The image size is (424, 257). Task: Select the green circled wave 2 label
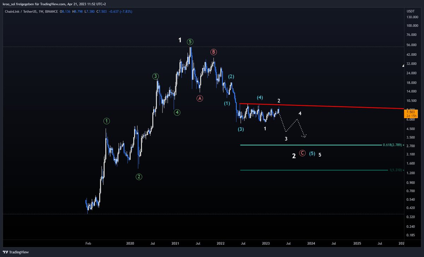(x=139, y=177)
